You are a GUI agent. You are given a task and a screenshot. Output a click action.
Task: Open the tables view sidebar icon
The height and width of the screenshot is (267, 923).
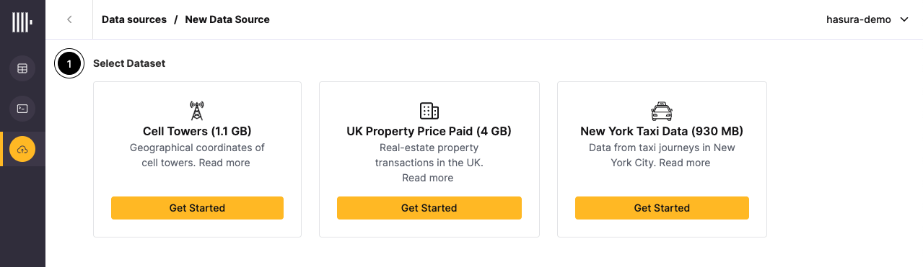(x=22, y=69)
